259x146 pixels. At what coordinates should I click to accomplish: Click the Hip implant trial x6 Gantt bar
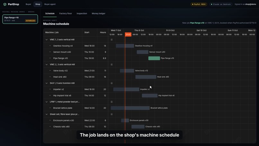tap(149, 95)
